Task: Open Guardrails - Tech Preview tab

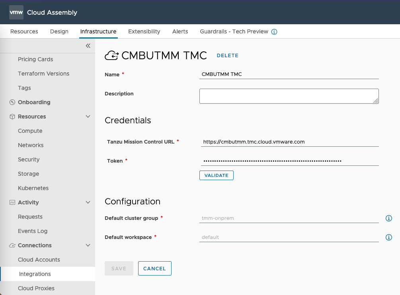Action: (234, 31)
